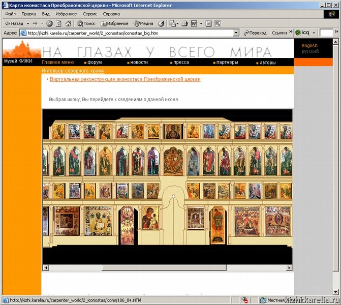The image size is (341, 305).
Task: Refresh the page with the toolbar icon
Action: tap(59, 23)
